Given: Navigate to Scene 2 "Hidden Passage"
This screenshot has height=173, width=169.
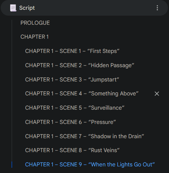Looking at the screenshot, I should click(80, 65).
